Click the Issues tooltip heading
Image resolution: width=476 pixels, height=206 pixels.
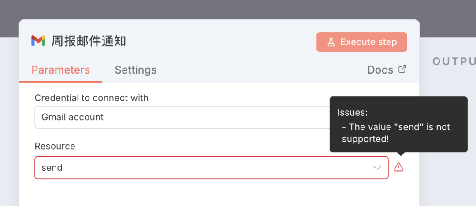tap(353, 112)
